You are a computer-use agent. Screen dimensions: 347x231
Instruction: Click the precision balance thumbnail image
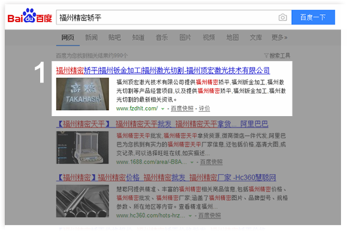(83, 147)
